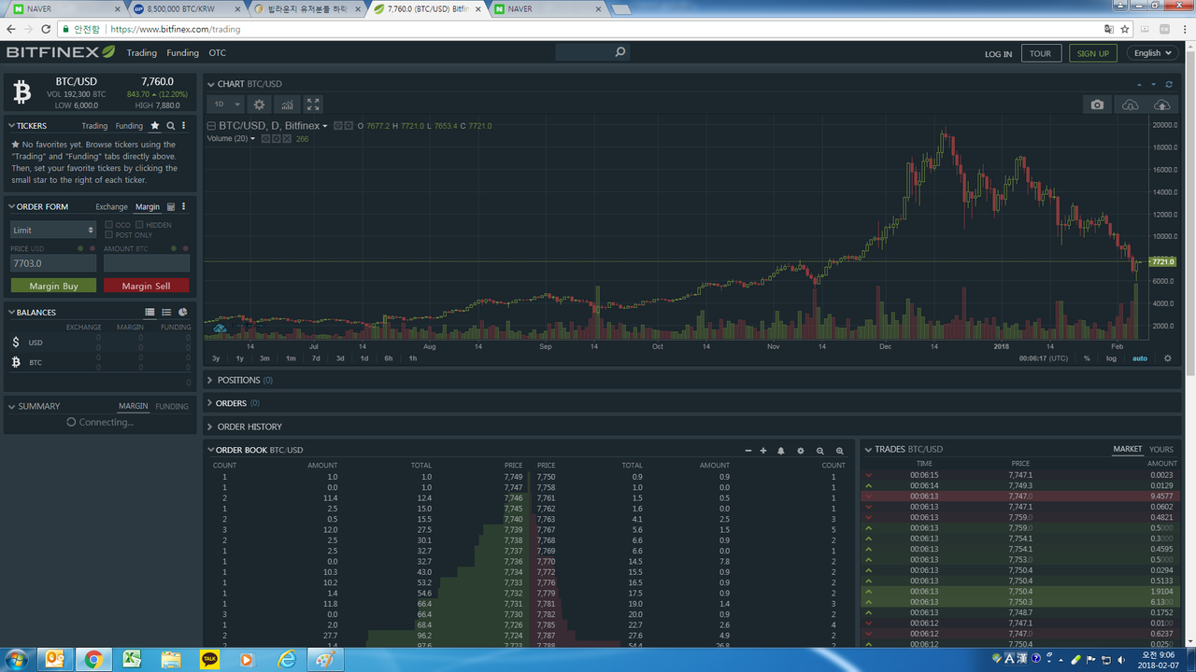
Task: Decrease order book precision with the minus icon
Action: click(748, 450)
